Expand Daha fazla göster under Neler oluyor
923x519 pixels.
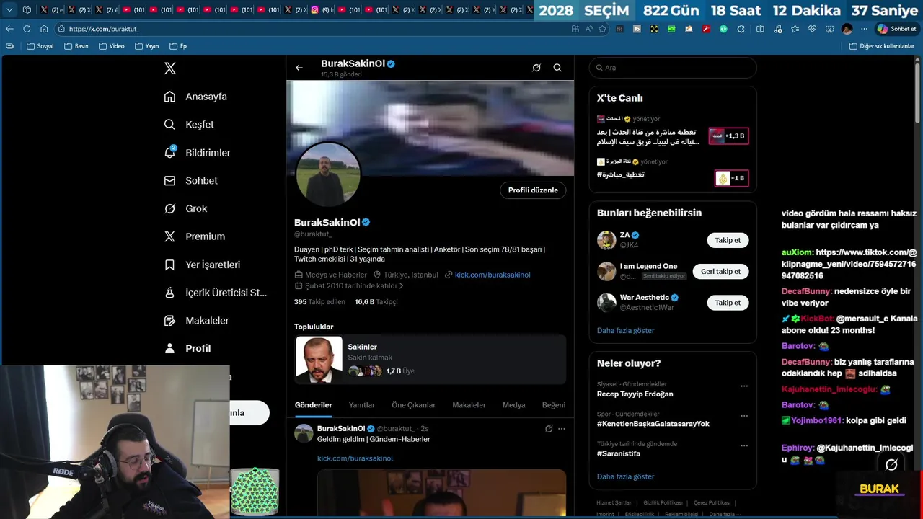(x=626, y=476)
